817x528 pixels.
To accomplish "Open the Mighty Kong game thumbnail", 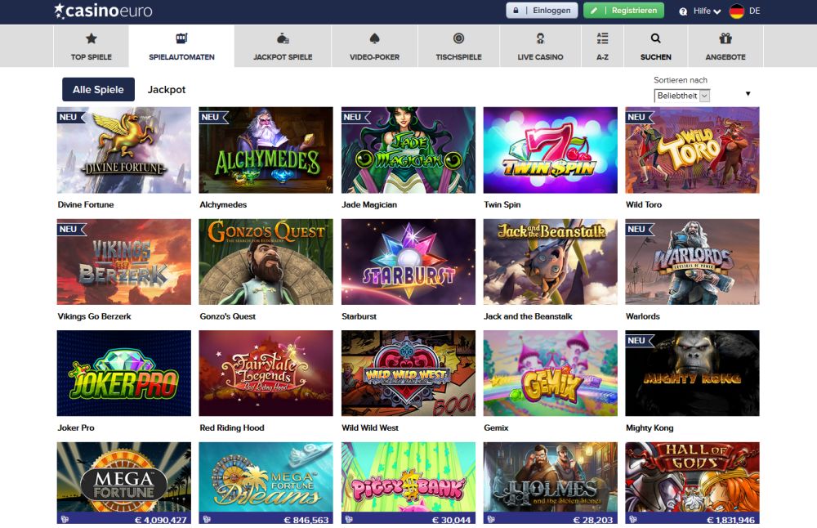I will pyautogui.click(x=693, y=374).
